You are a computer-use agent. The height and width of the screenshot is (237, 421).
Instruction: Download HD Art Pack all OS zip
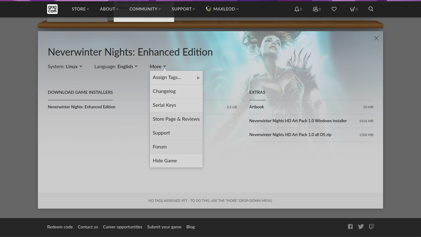click(x=290, y=135)
